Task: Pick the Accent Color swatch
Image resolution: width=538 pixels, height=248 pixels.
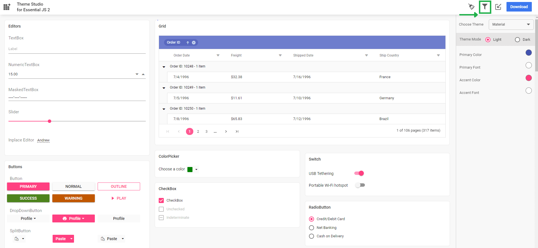Action: click(529, 78)
